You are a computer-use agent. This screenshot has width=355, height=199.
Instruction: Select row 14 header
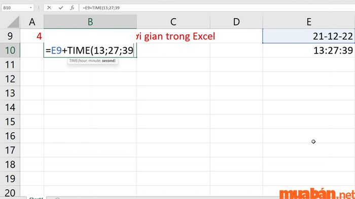point(10,107)
